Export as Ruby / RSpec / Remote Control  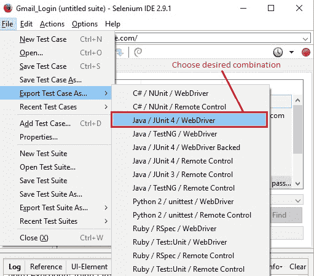pyautogui.click(x=190, y=256)
